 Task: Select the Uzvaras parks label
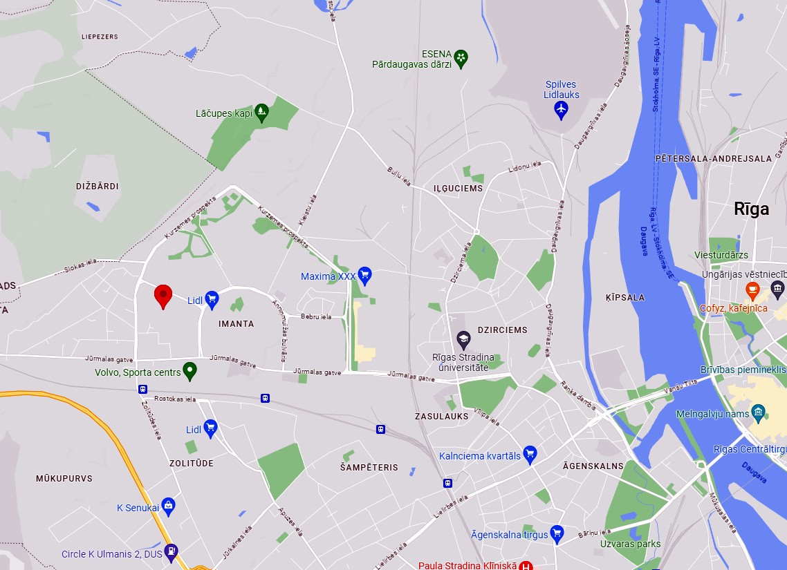[x=631, y=544]
